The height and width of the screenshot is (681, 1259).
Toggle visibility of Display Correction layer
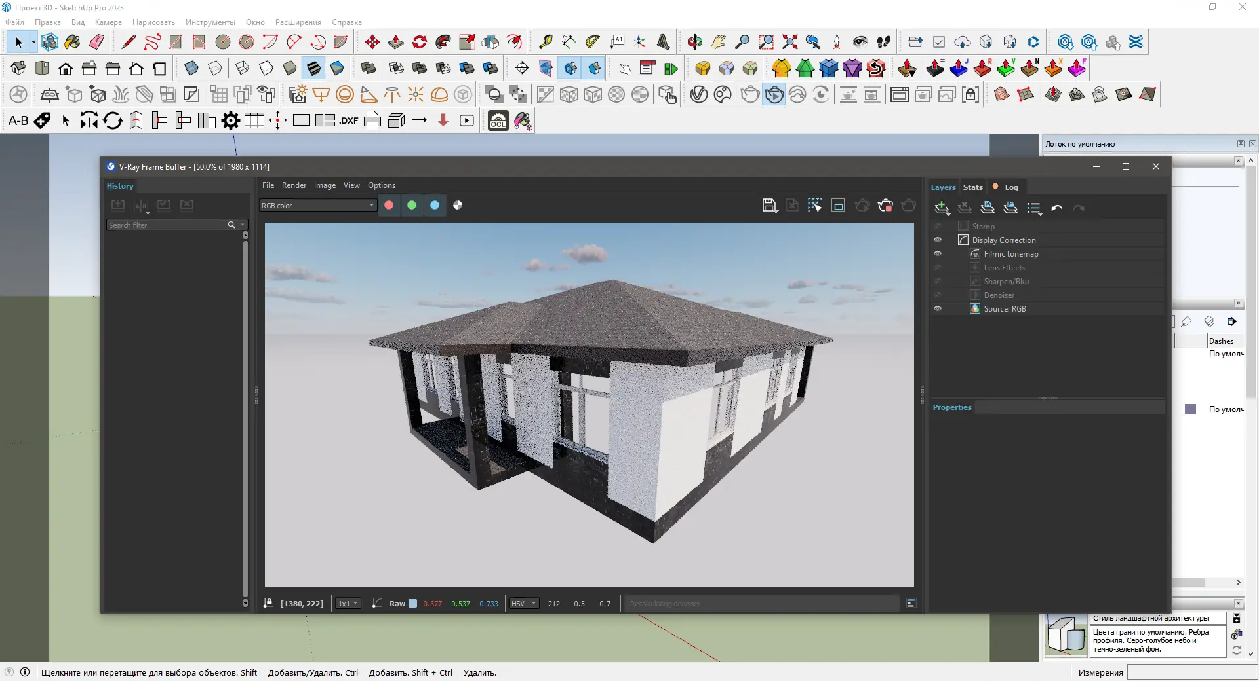coord(938,240)
